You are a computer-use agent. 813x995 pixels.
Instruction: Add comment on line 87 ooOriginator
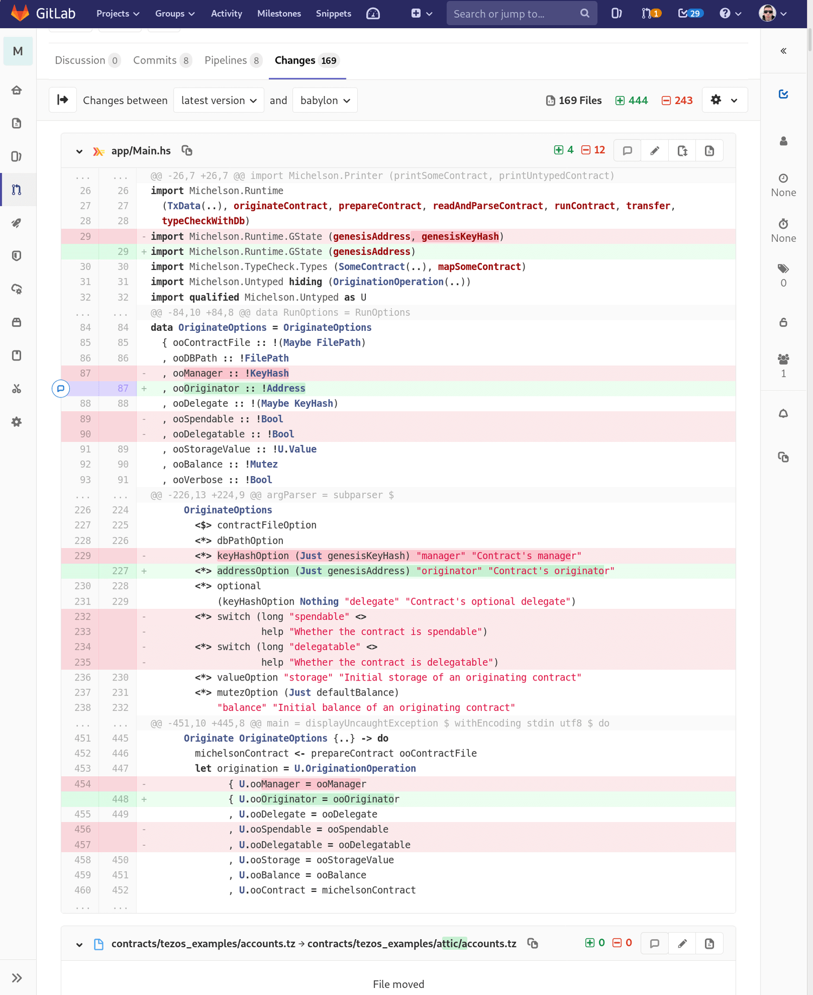pyautogui.click(x=61, y=388)
